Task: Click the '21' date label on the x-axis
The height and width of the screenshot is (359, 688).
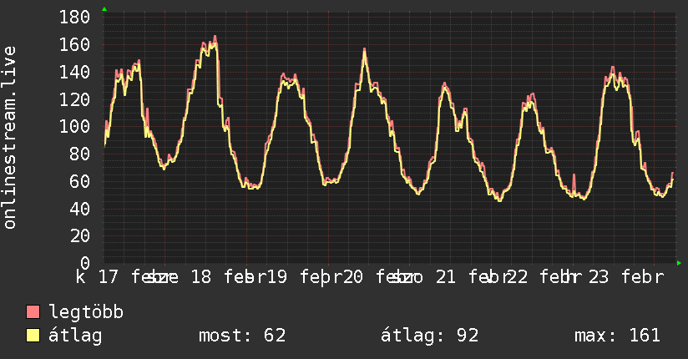Action: point(445,278)
